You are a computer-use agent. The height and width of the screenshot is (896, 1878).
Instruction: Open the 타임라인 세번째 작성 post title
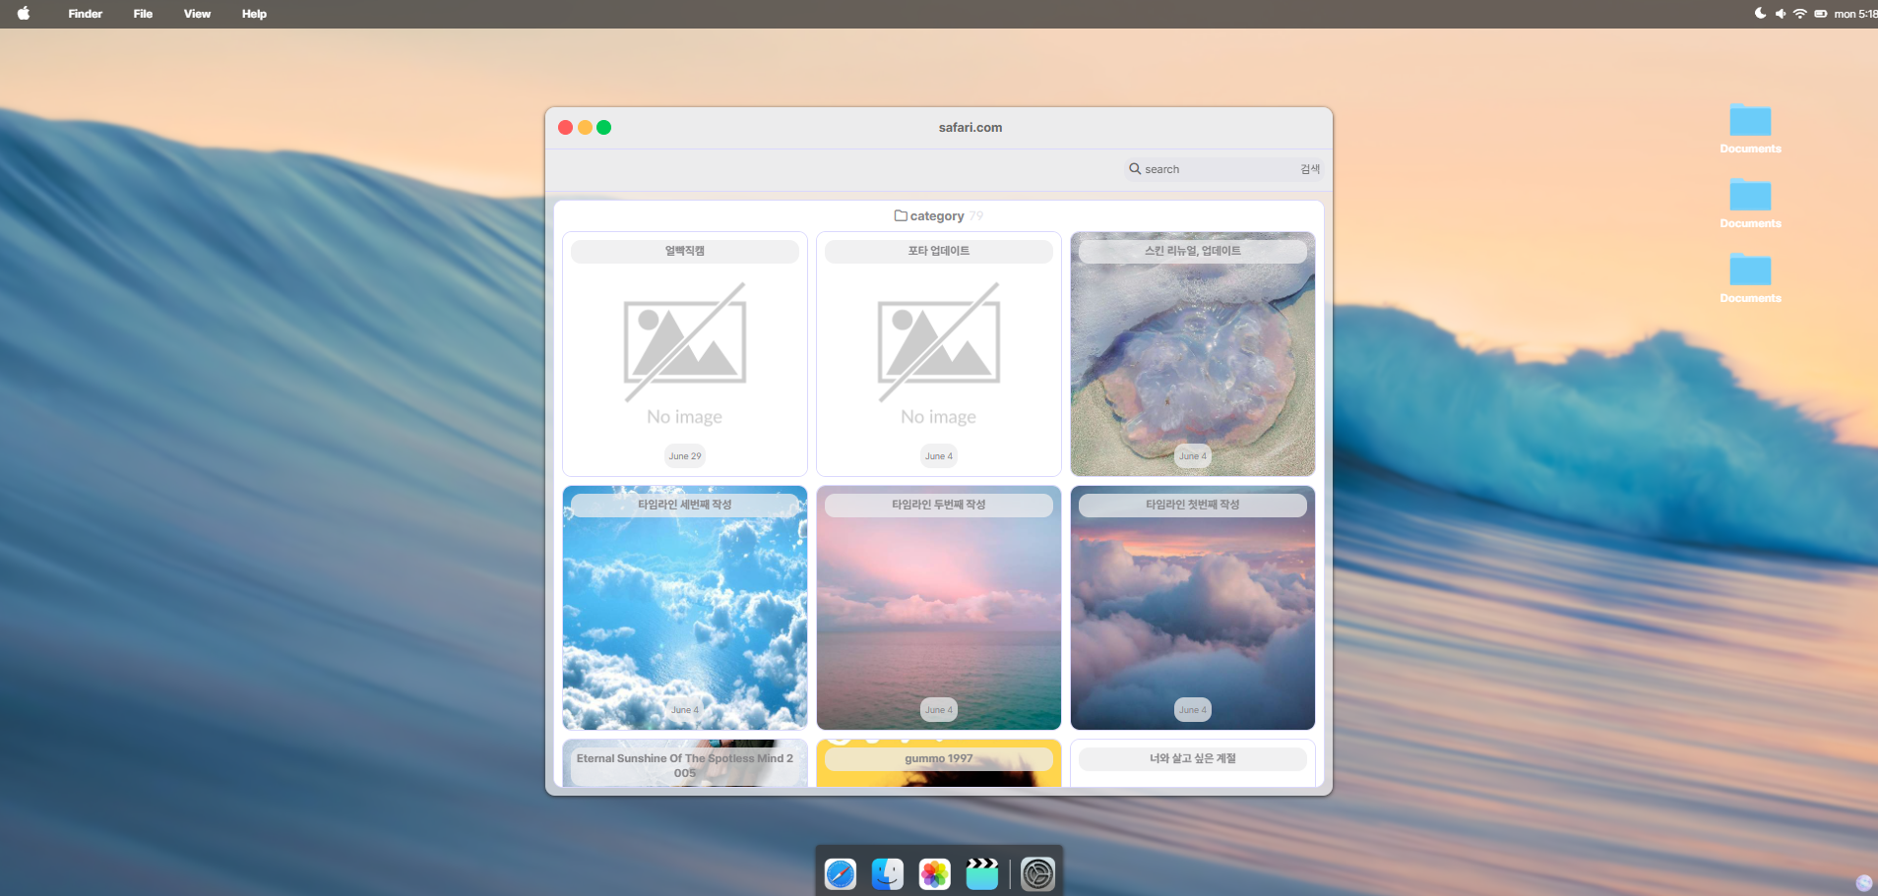(685, 505)
